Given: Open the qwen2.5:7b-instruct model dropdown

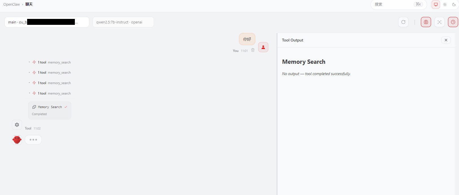Looking at the screenshot, I should (123, 22).
